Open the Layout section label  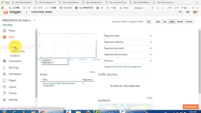click(x=13, y=87)
